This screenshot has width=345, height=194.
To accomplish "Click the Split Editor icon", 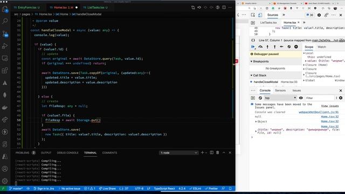I will [224, 7].
